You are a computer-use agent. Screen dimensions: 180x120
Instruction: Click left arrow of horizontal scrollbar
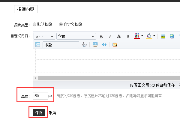[35, 78]
